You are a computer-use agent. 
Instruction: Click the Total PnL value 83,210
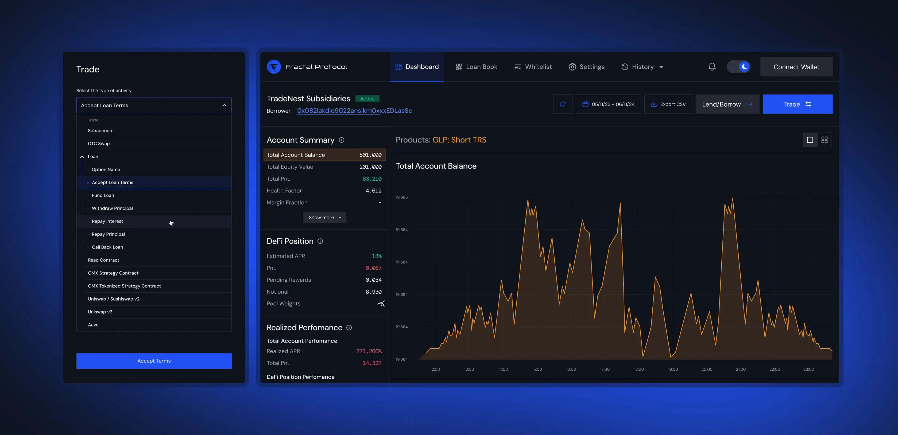(372, 179)
